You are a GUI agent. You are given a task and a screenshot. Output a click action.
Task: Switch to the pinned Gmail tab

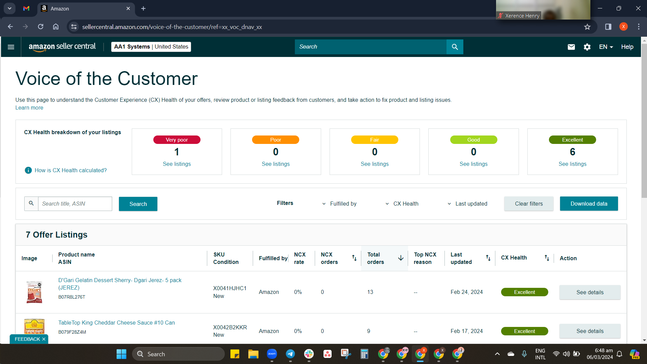(26, 8)
